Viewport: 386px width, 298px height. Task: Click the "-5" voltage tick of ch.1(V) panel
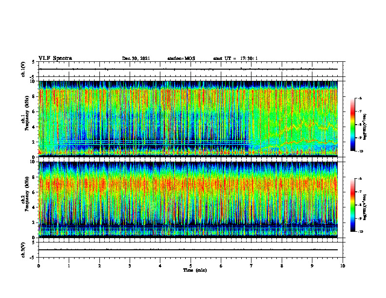(x=33, y=77)
